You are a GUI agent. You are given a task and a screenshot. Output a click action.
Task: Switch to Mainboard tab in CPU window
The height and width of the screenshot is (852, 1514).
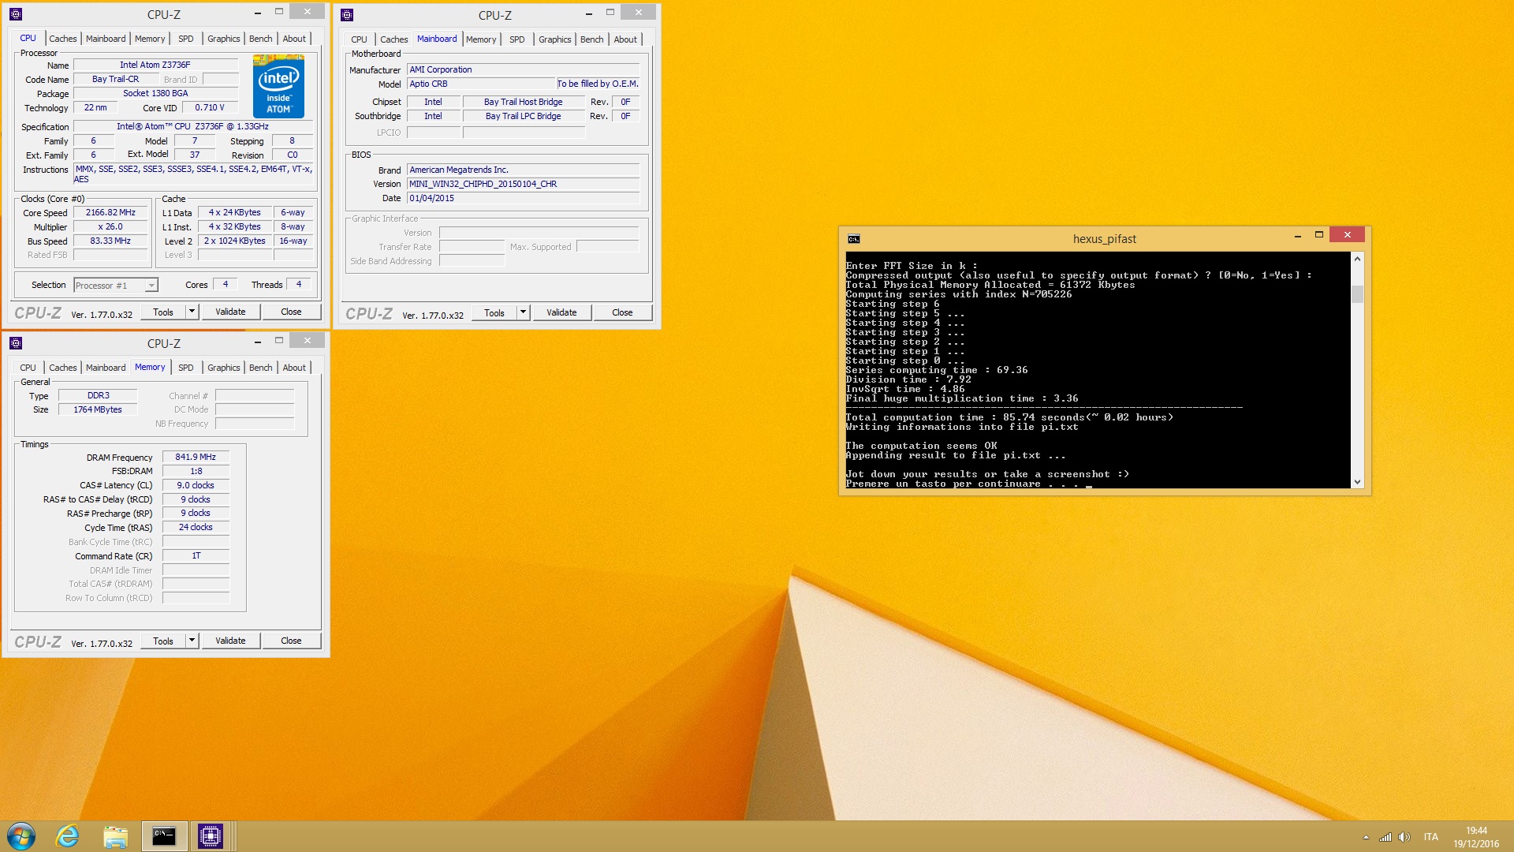pos(106,39)
